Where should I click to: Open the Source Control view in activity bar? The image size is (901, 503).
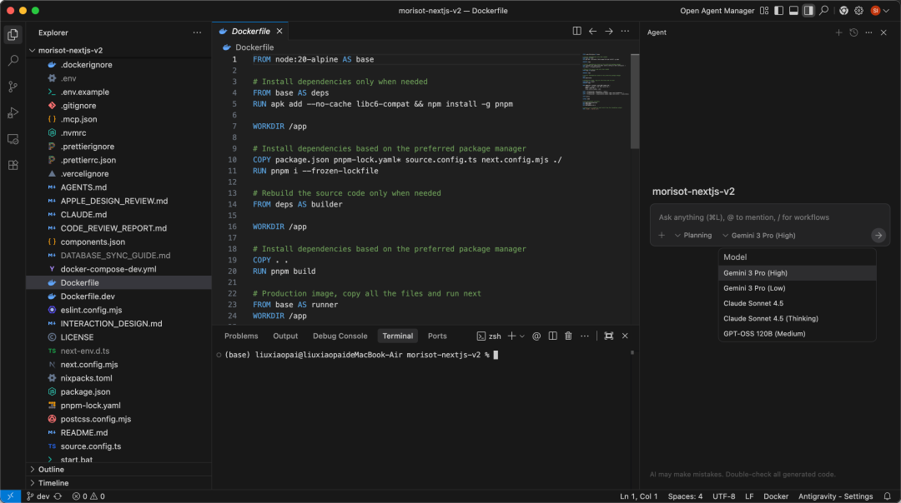pyautogui.click(x=13, y=87)
